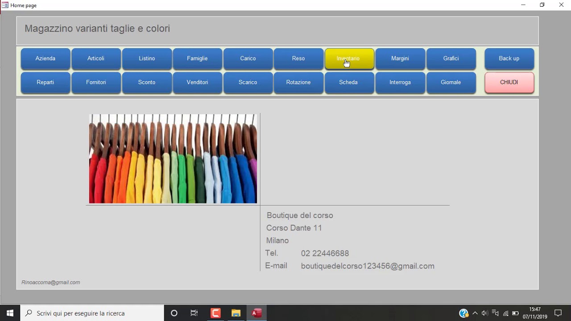Select the Famiglie button
The width and height of the screenshot is (571, 321).
(x=197, y=59)
